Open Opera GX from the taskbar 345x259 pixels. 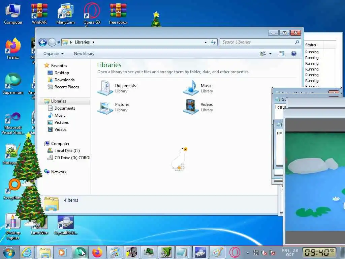(x=235, y=252)
